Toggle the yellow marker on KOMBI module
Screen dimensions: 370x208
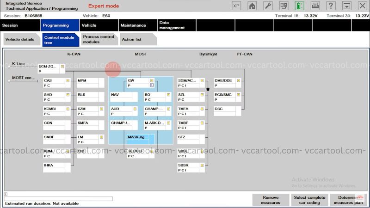[68, 109]
